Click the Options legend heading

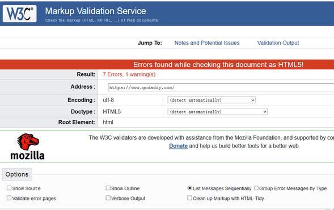pyautogui.click(x=17, y=174)
